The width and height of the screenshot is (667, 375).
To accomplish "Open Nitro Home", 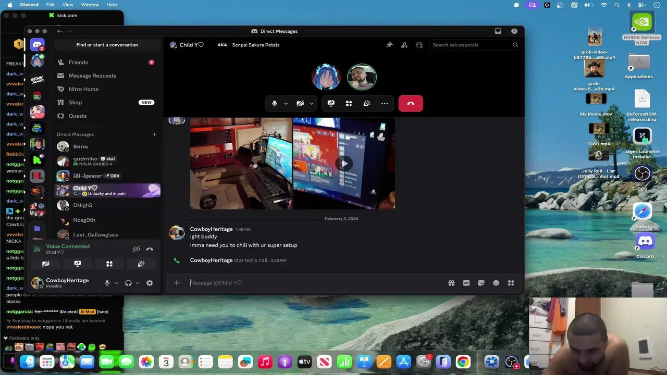I will [x=107, y=89].
